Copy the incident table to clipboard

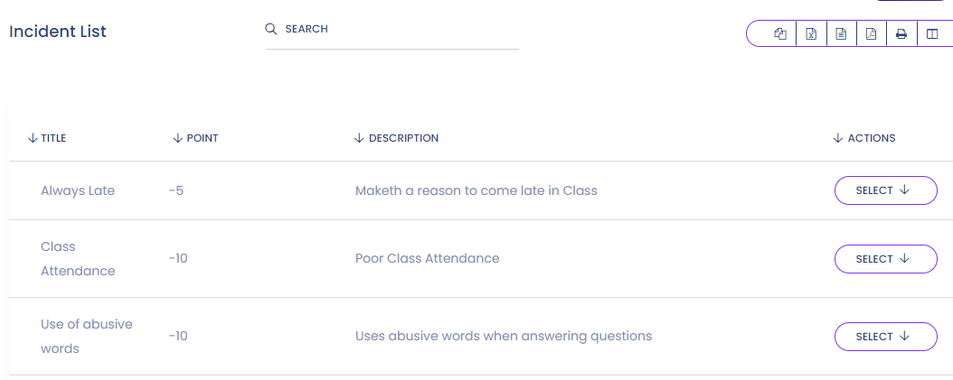(x=780, y=34)
